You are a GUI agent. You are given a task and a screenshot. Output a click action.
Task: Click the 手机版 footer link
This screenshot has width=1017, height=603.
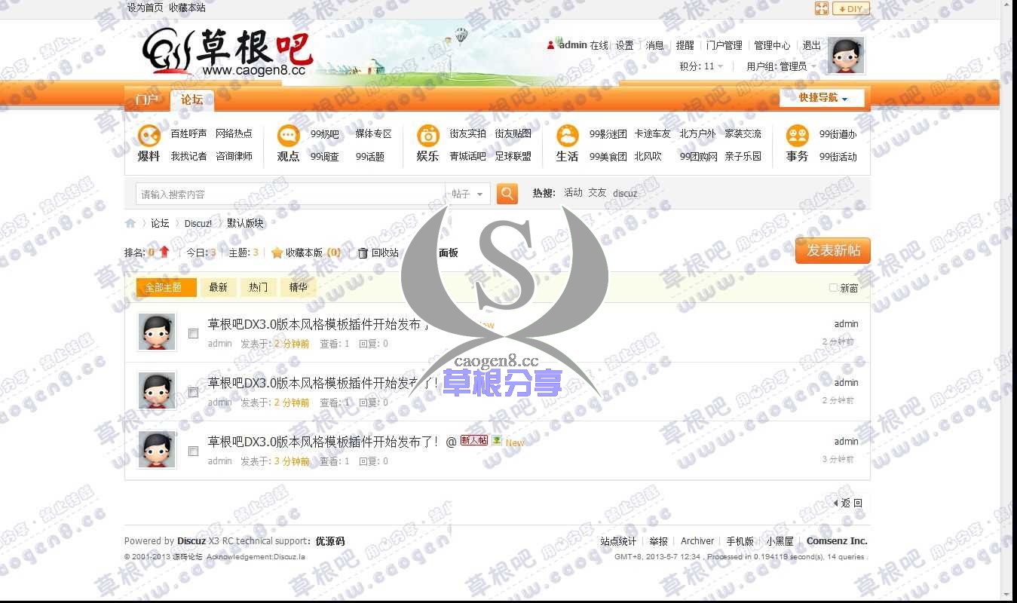[740, 540]
